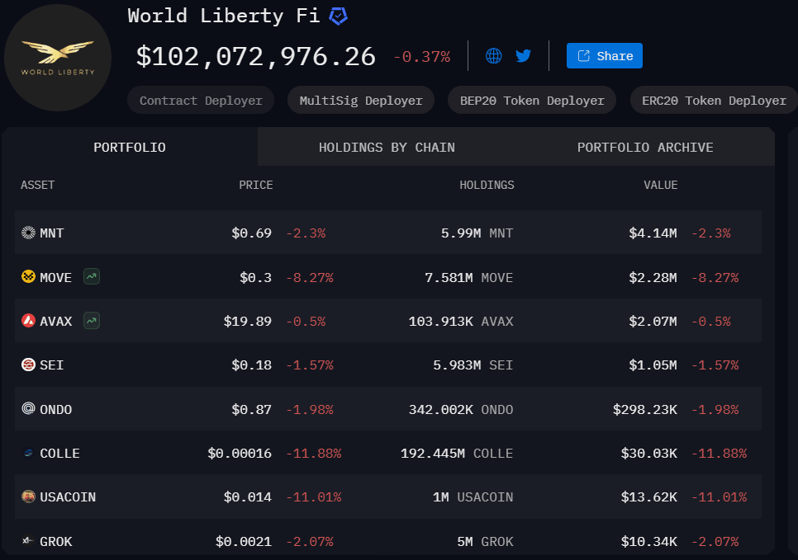Screen dimensions: 798x560
Task: Click the 7.581M MOVE holdings cell
Action: pyautogui.click(x=468, y=277)
